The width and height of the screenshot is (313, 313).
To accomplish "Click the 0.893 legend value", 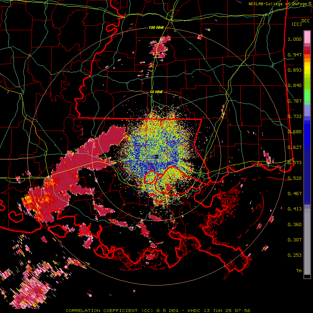I will coord(295,70).
